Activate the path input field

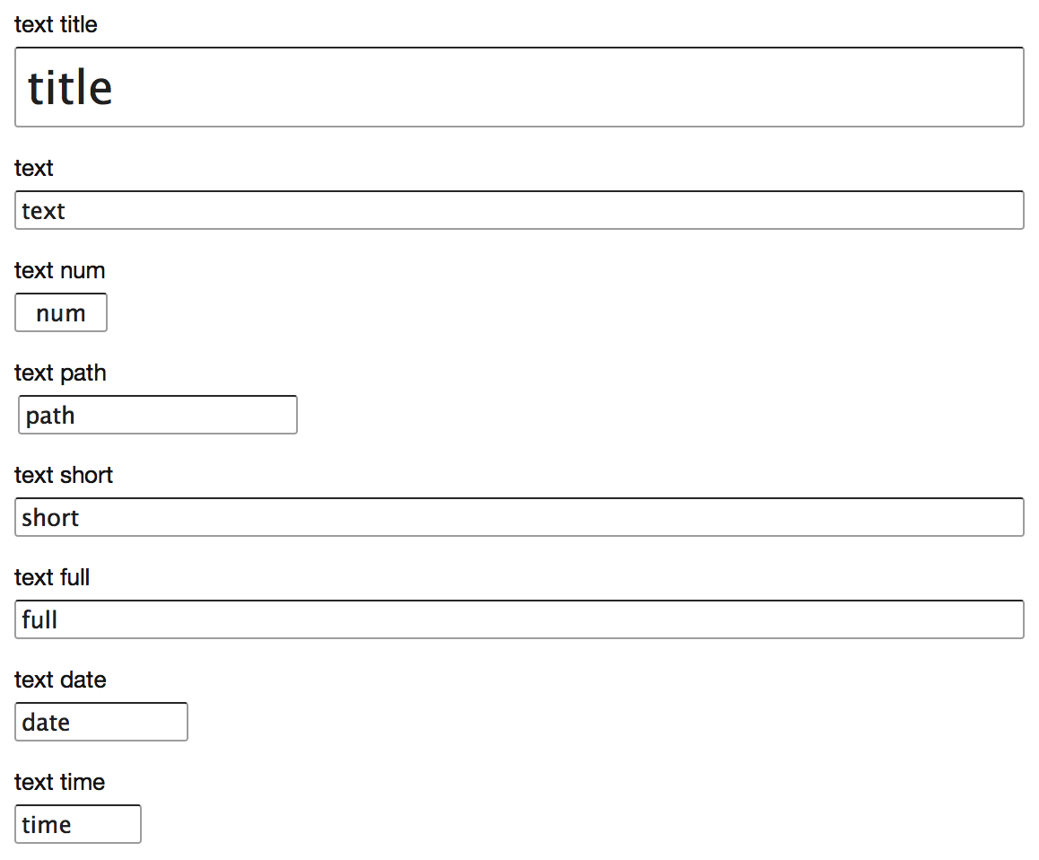click(158, 415)
